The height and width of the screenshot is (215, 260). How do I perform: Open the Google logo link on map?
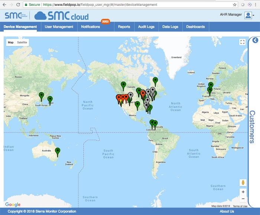coord(13,204)
